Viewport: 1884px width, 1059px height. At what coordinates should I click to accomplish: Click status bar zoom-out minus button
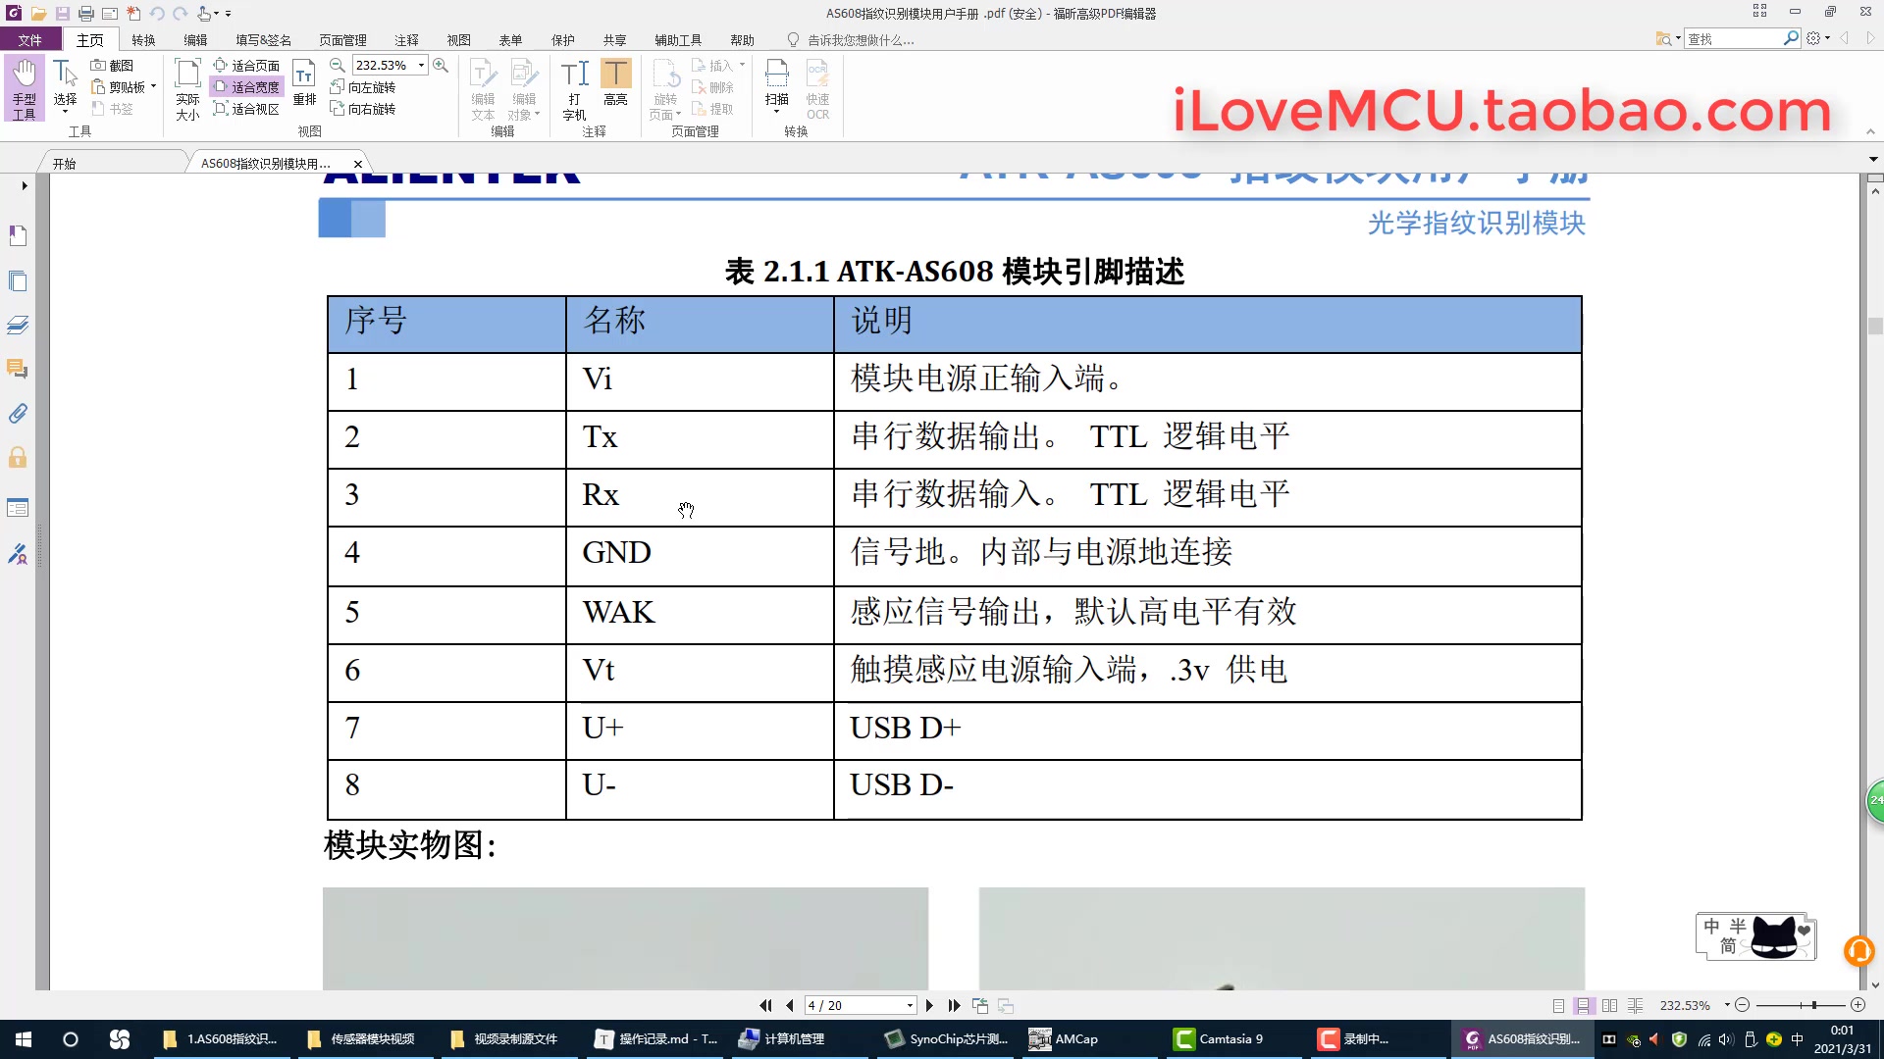coord(1743,1005)
